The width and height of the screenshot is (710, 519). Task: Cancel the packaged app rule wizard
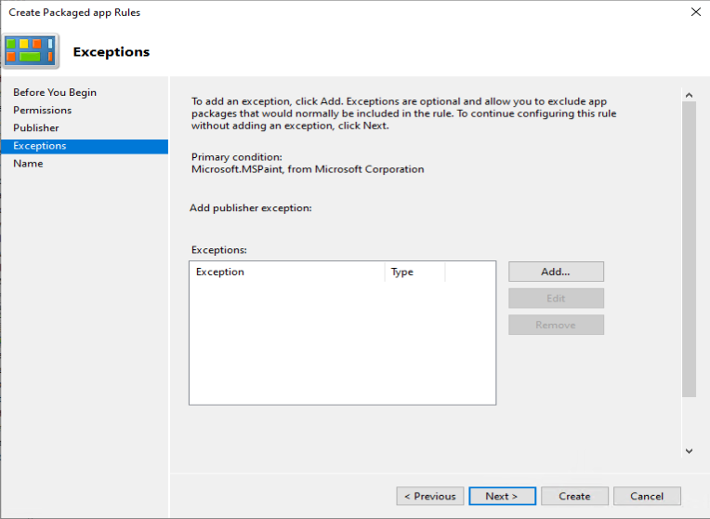tap(647, 496)
